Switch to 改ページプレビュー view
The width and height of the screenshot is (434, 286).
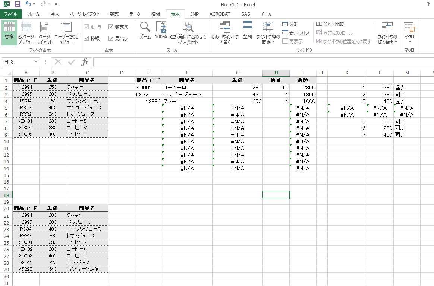coord(26,32)
